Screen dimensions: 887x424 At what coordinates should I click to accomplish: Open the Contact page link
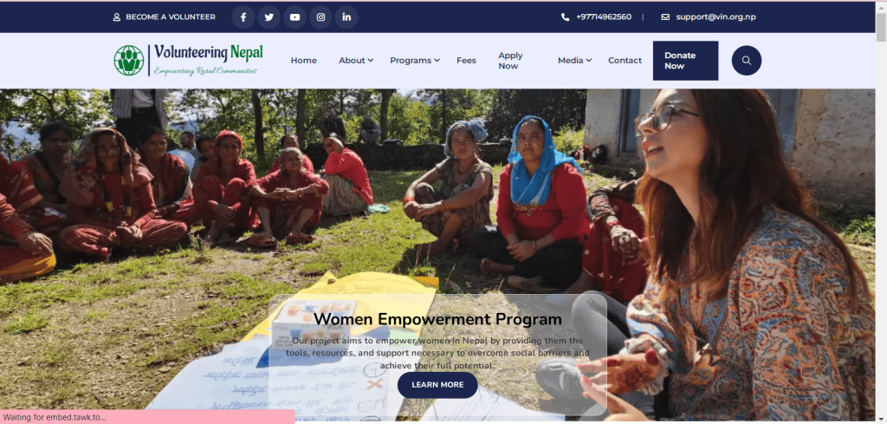[625, 61]
